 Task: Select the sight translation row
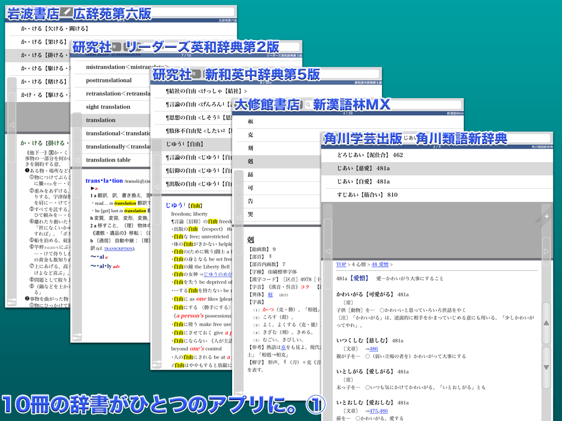click(110, 107)
